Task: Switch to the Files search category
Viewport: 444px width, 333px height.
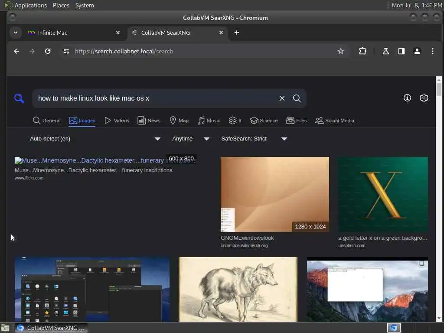Action: [x=297, y=121]
